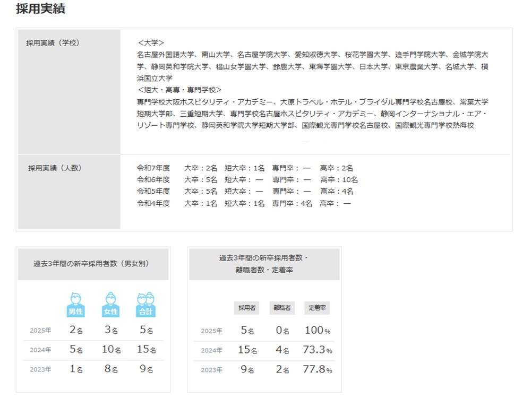This screenshot has height=398, width=531.
Task: Click the 過去3年間の新卒採用者数(男女別) panel title
Action: 93,263
